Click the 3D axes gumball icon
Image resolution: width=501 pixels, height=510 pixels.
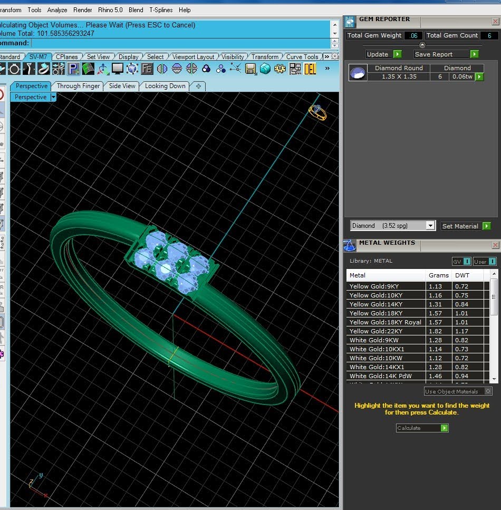103,69
